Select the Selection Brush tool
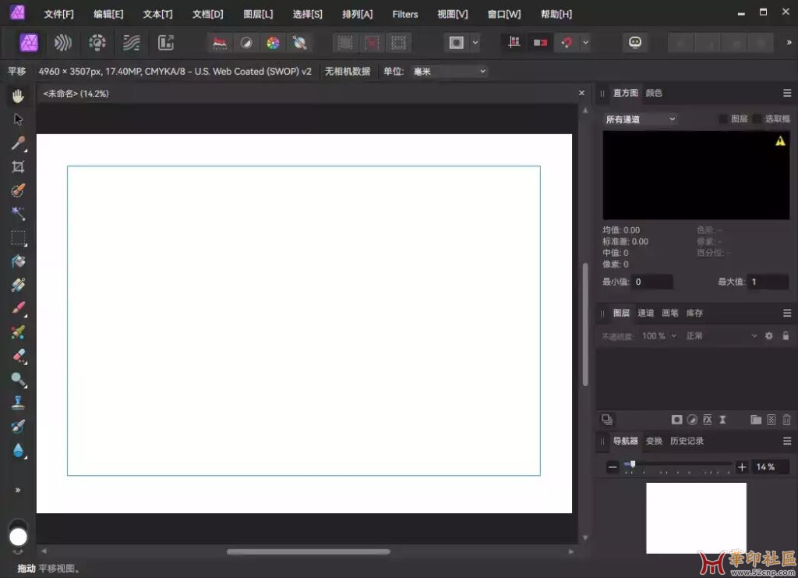The height and width of the screenshot is (578, 798). click(x=18, y=190)
